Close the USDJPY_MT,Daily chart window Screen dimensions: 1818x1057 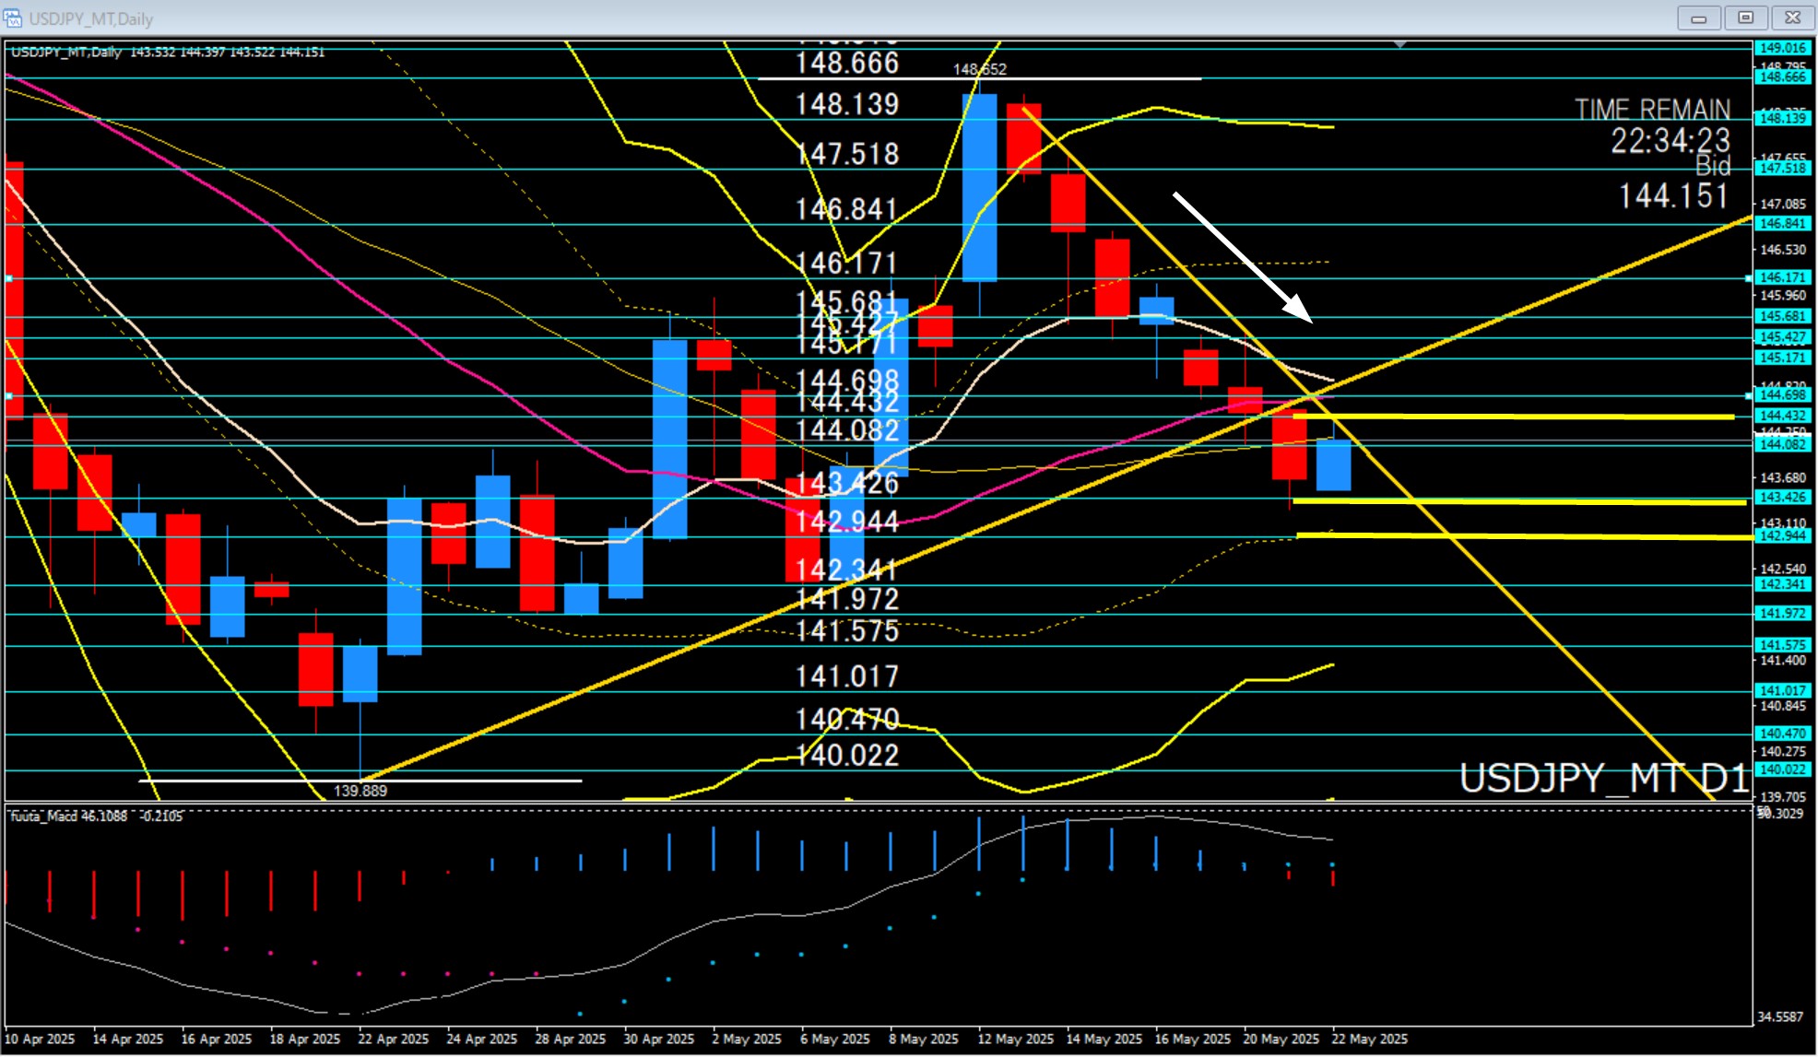(1792, 18)
